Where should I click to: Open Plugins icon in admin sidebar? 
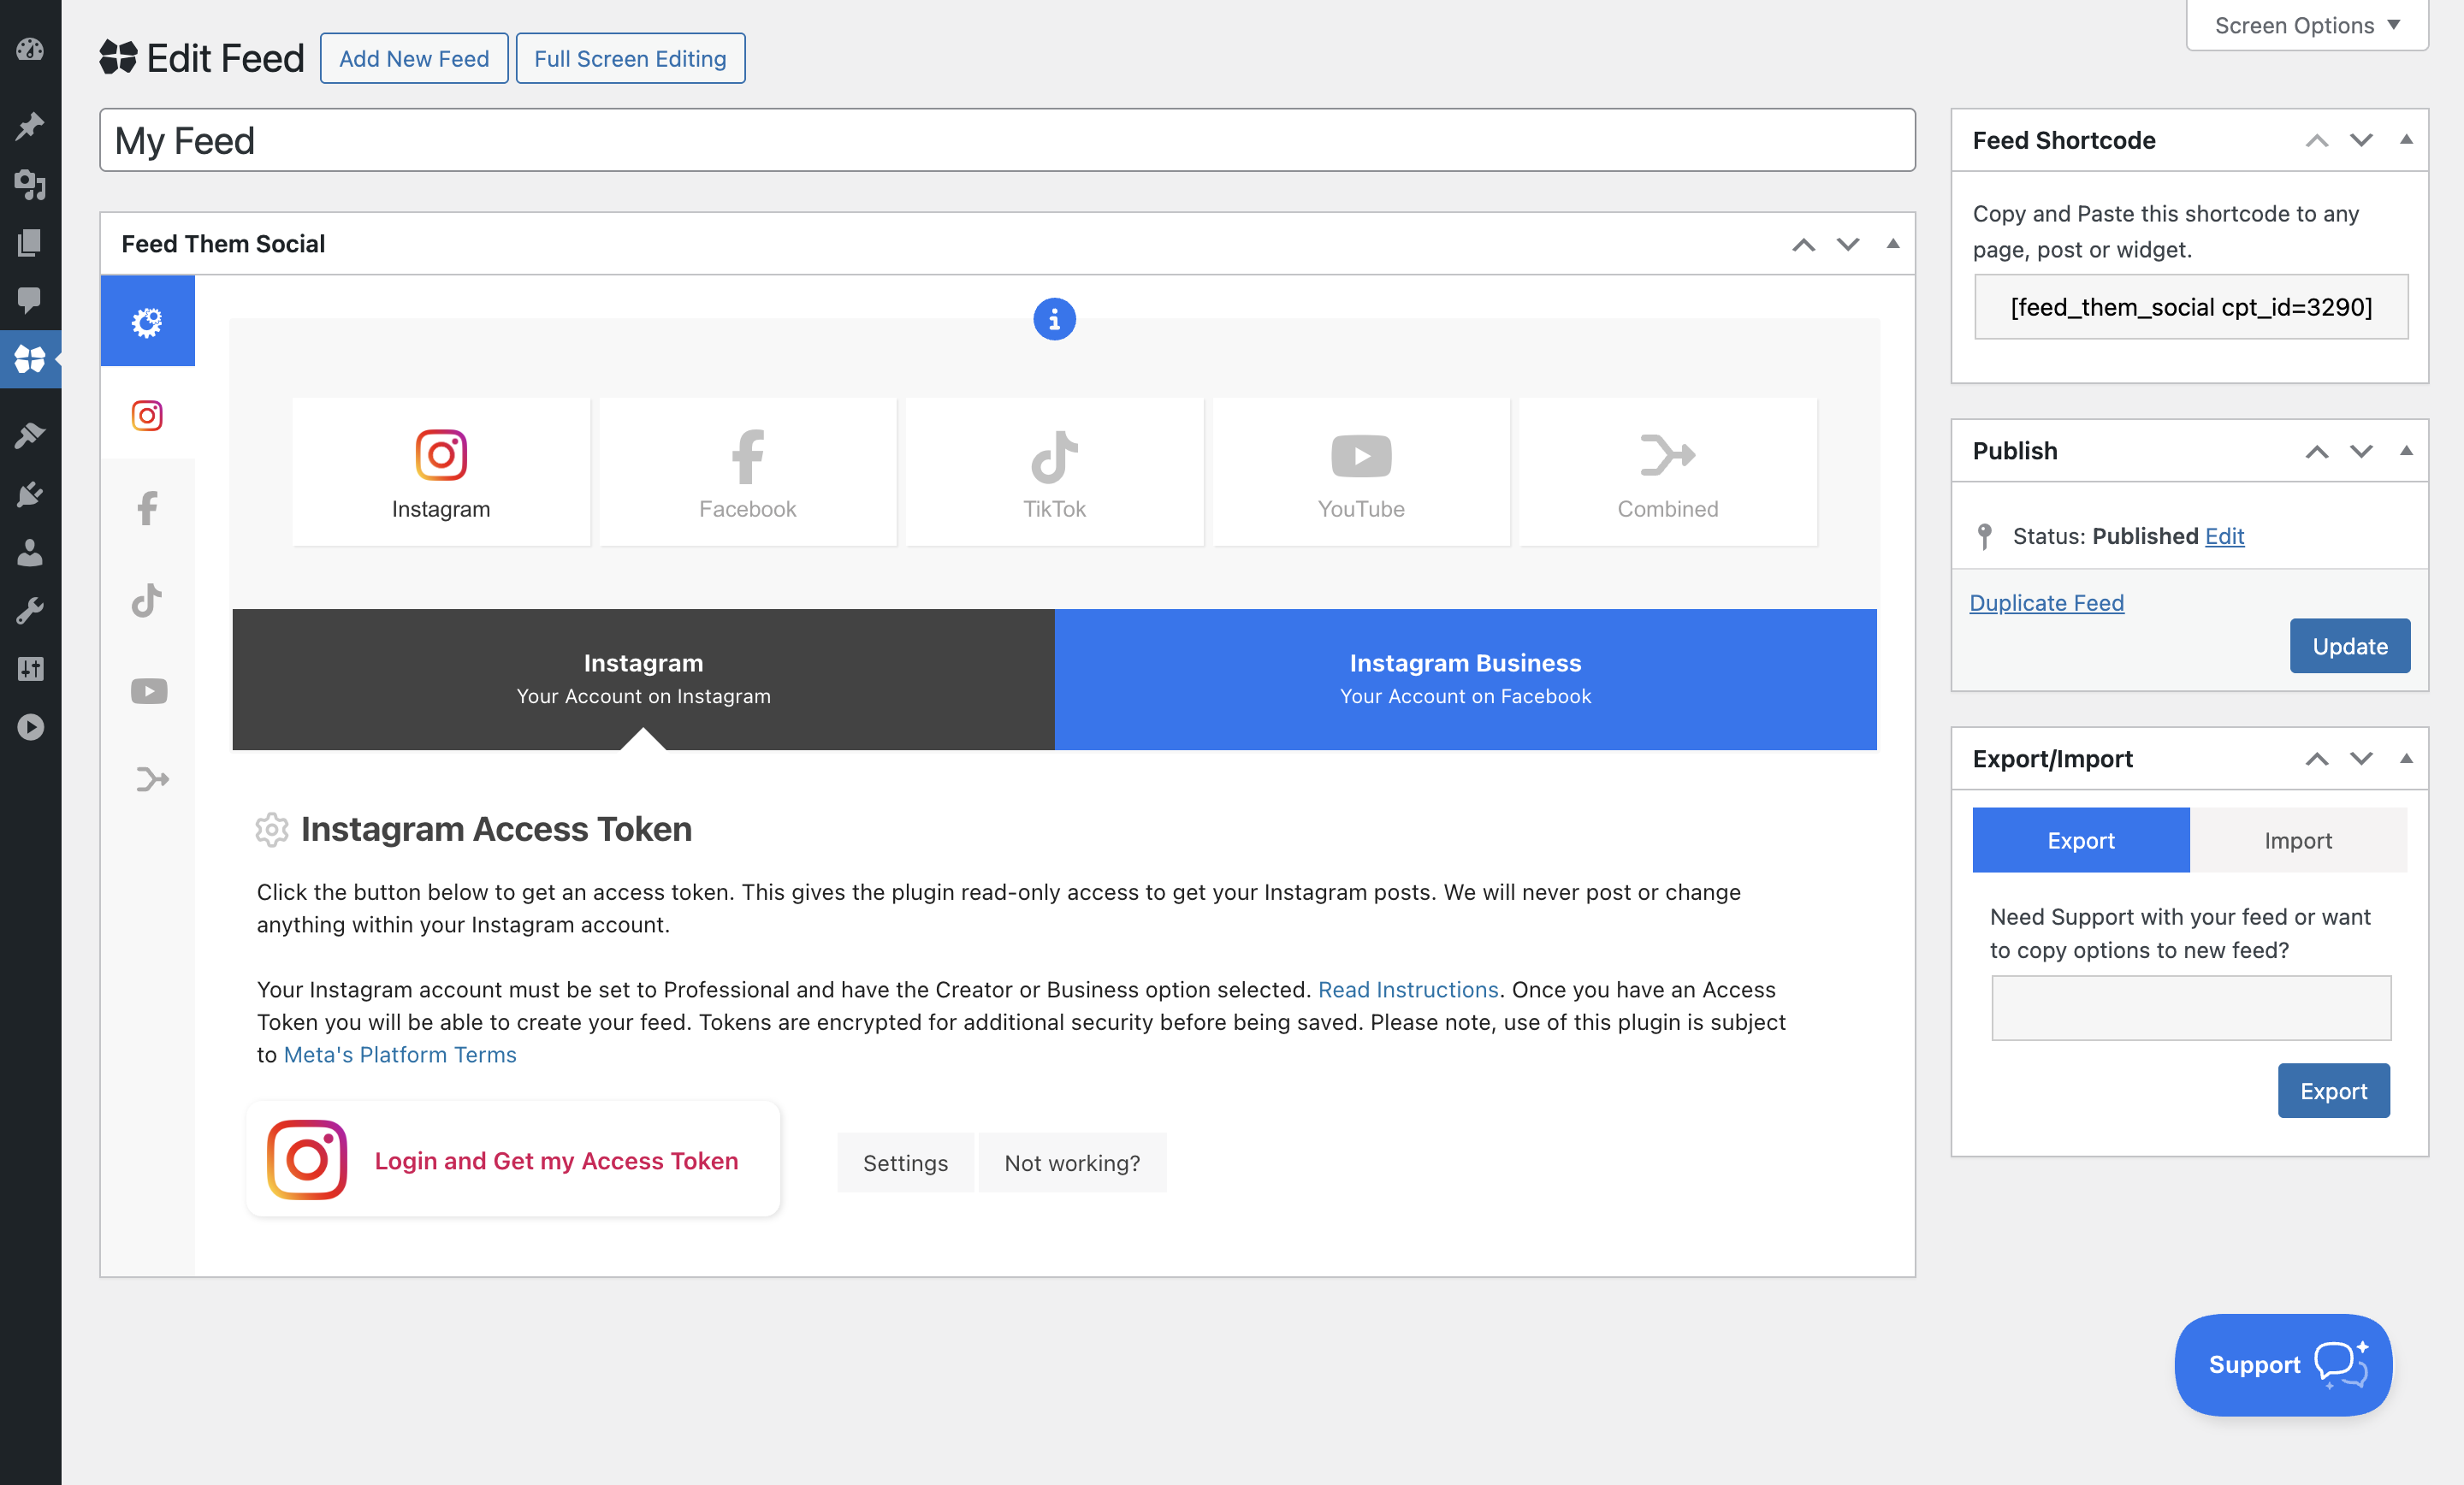[x=30, y=494]
